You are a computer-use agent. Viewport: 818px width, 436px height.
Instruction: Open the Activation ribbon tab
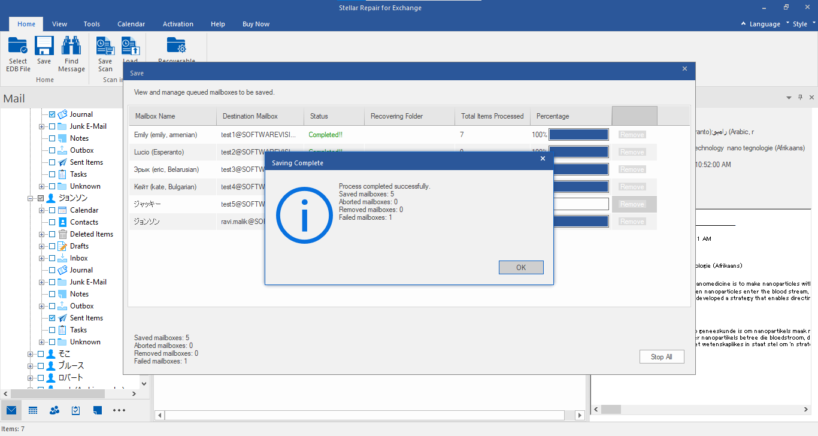[x=178, y=24]
